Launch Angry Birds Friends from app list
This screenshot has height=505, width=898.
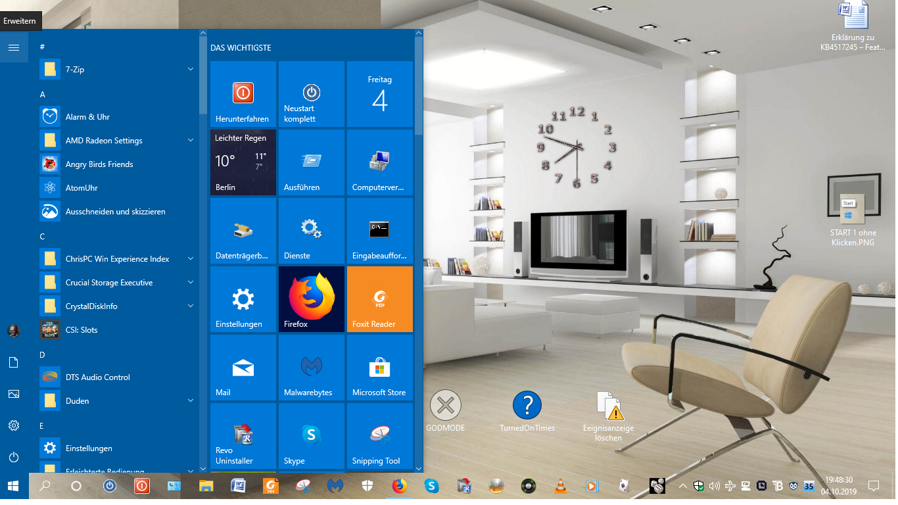click(118, 164)
